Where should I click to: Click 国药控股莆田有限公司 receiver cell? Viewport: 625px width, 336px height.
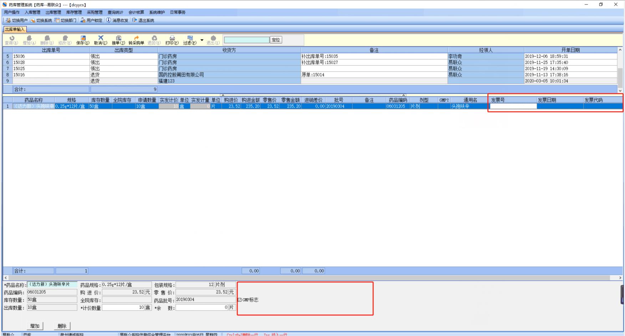[x=229, y=75]
